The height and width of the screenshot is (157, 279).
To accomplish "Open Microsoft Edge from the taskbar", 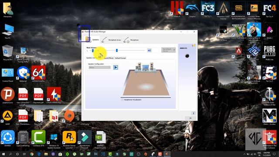I will [39, 154].
